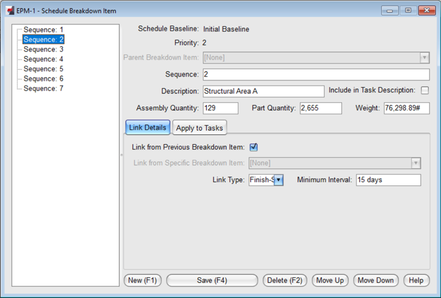Click the Part Quantity field

tap(321, 108)
